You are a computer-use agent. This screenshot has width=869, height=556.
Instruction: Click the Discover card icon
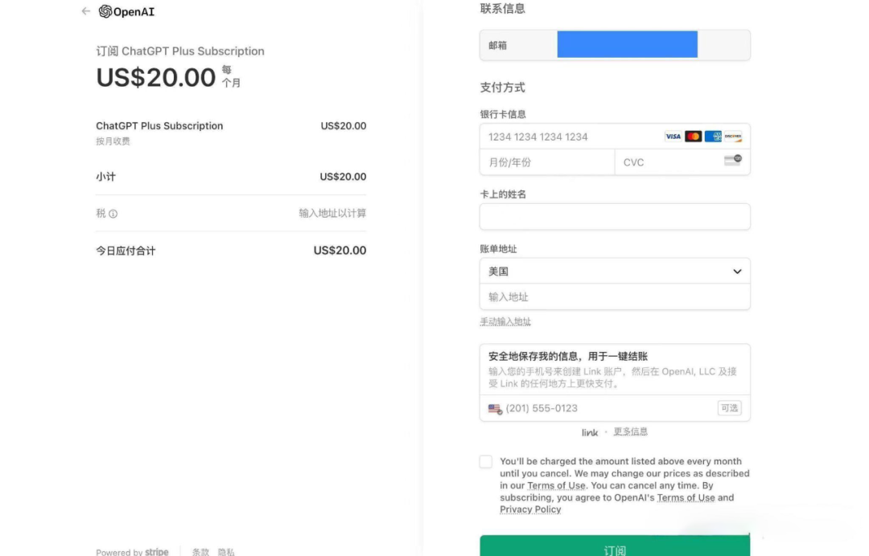click(733, 137)
